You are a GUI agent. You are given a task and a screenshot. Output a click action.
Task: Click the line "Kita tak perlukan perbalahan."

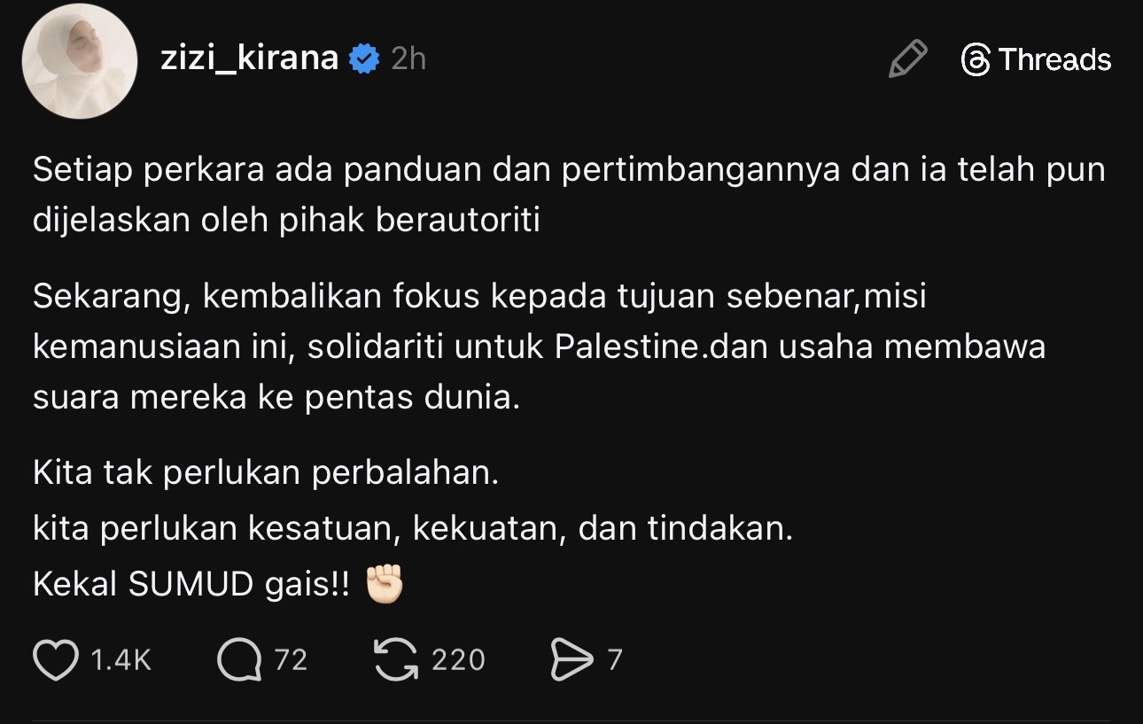tap(266, 472)
